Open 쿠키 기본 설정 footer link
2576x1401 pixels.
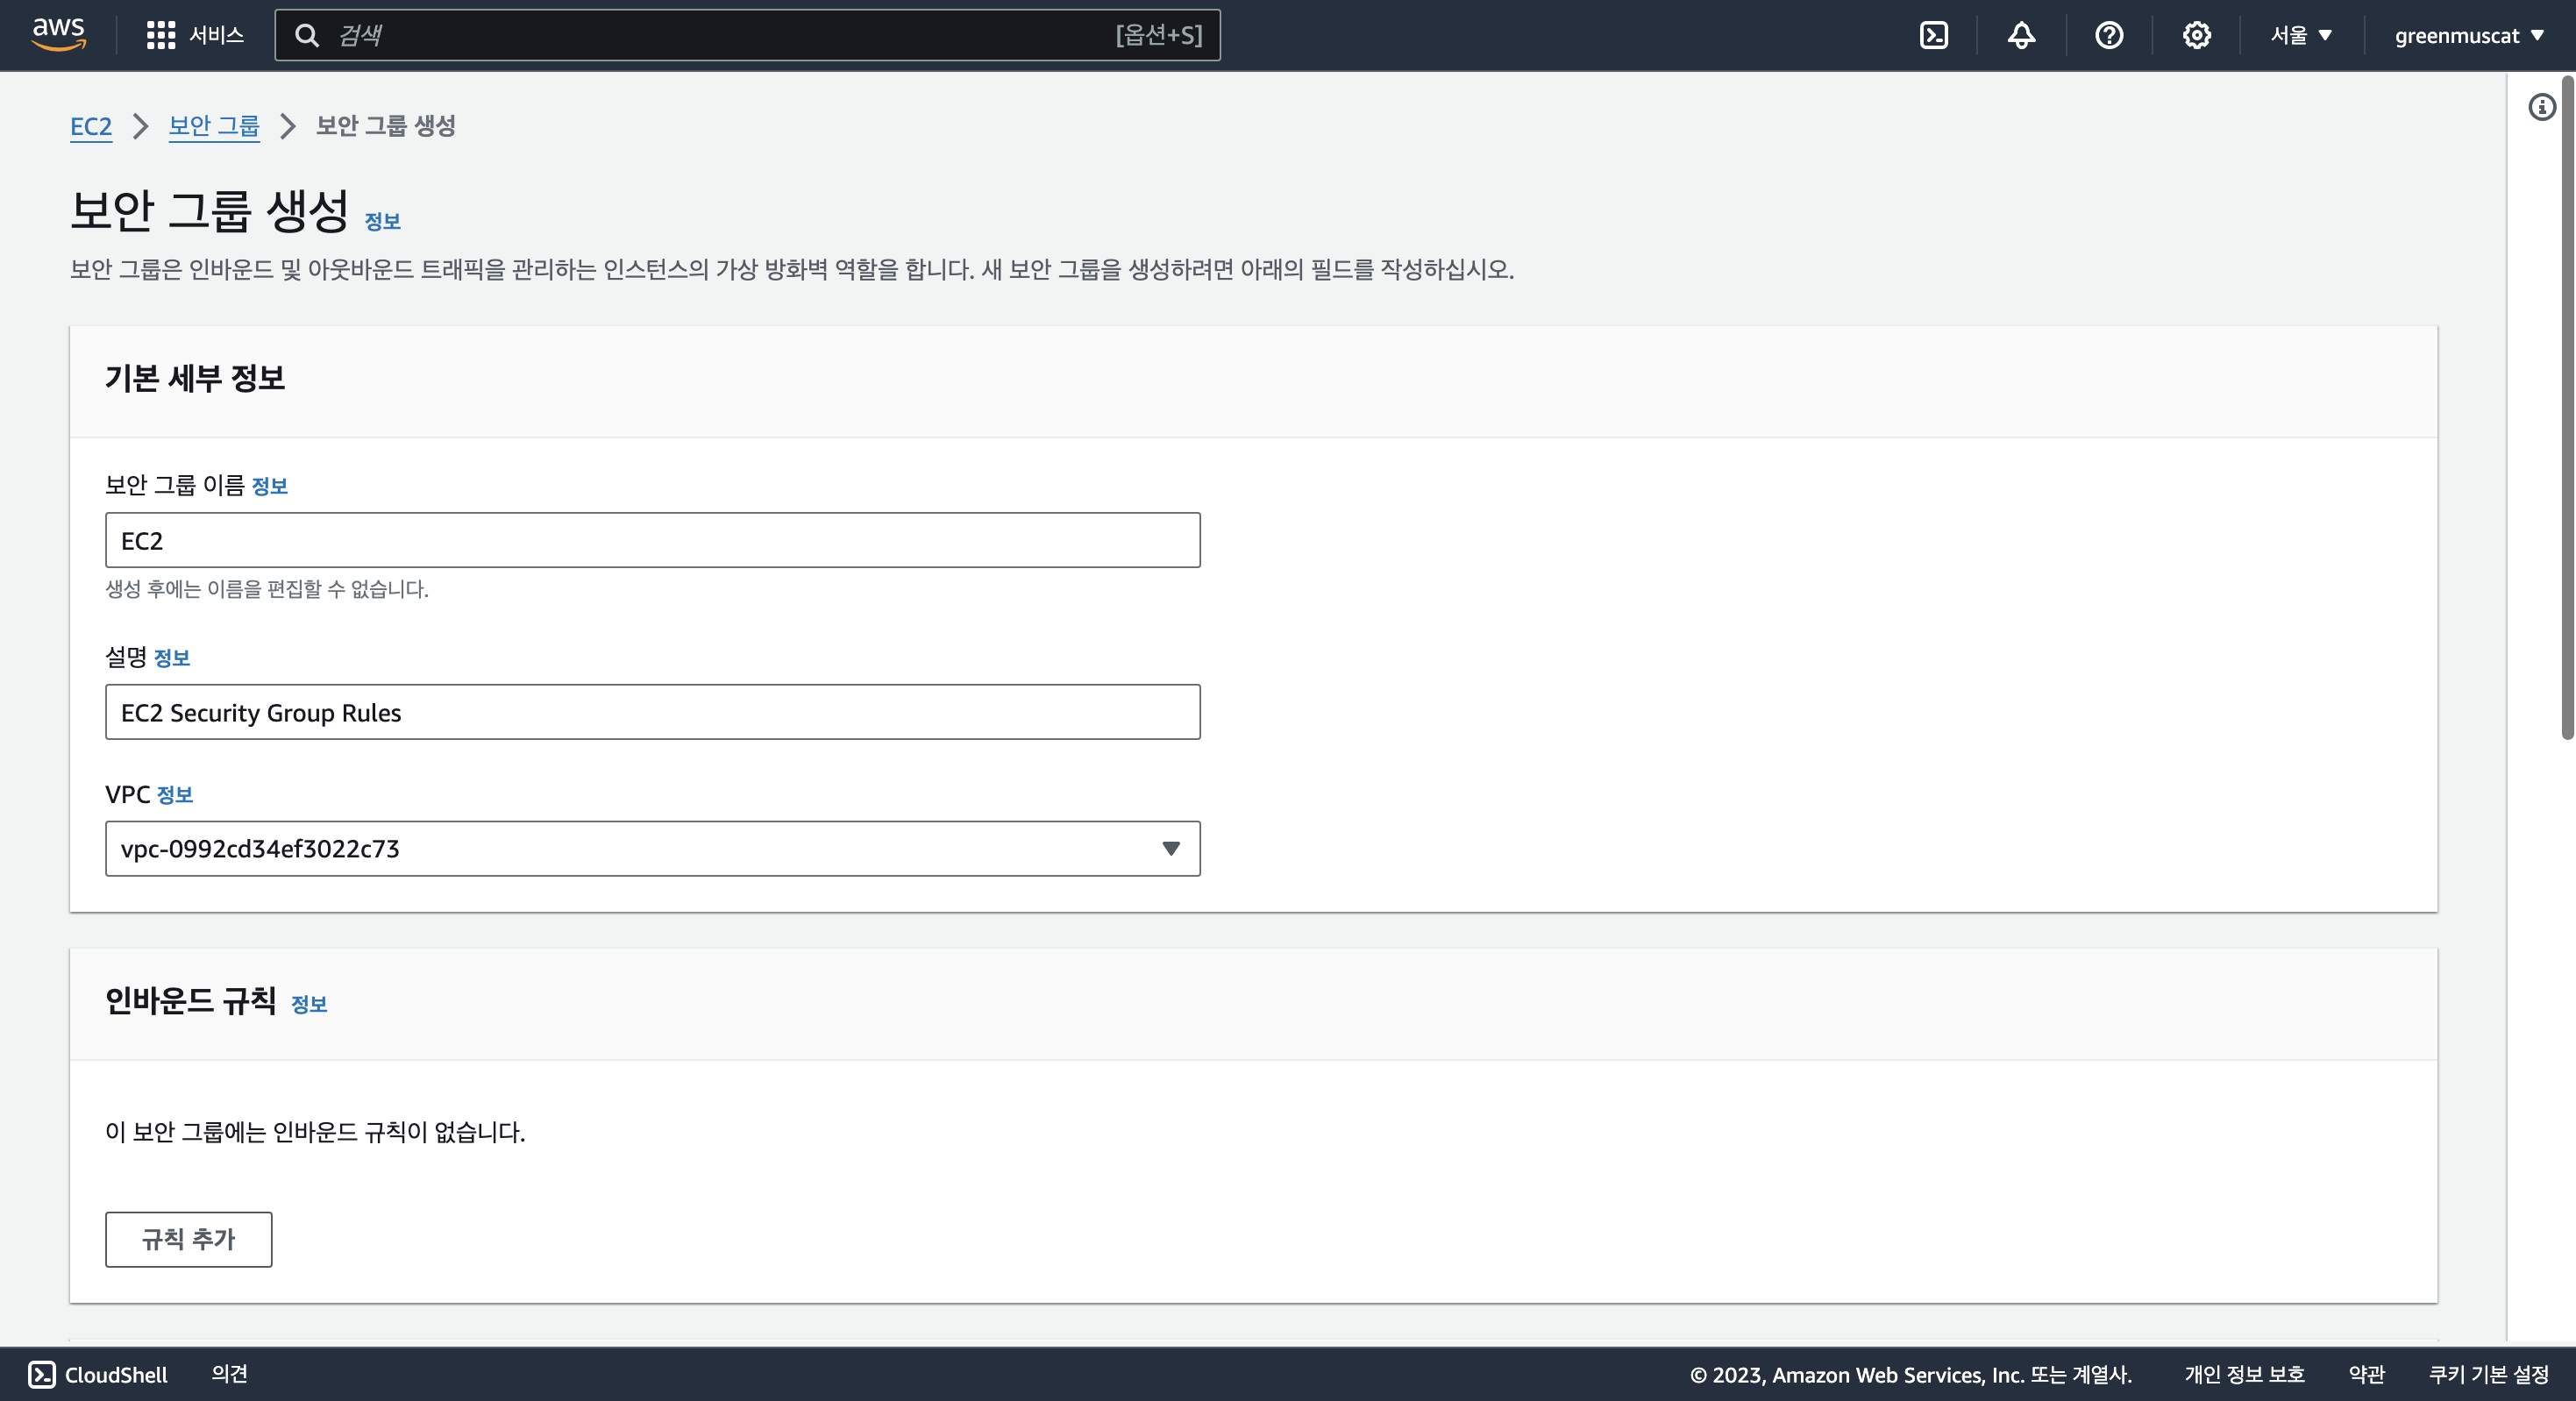2489,1374
